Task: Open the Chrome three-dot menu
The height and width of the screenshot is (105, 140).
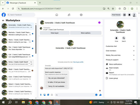Action: tap(137, 9)
